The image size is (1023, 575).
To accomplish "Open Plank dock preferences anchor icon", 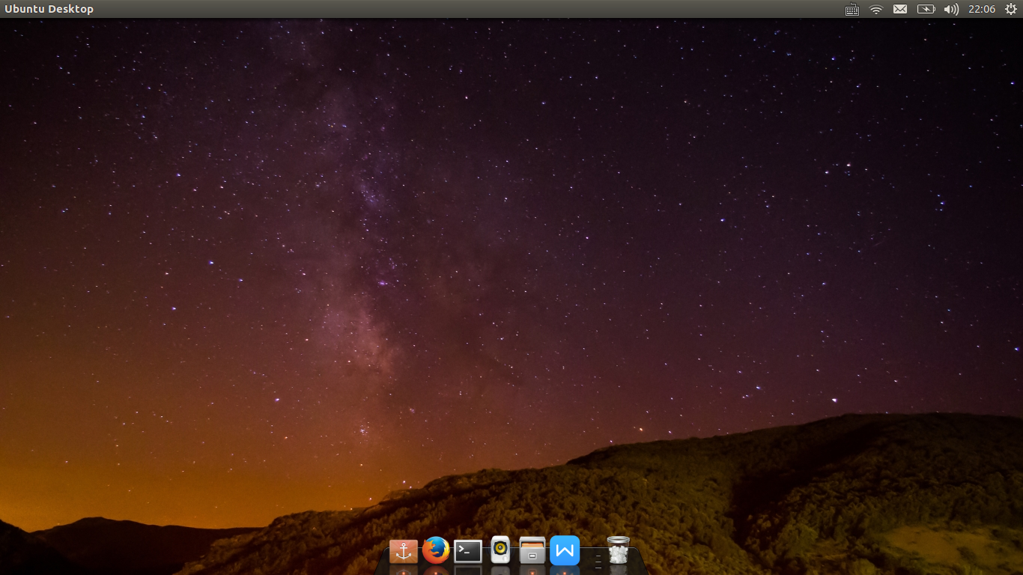I will click(404, 551).
